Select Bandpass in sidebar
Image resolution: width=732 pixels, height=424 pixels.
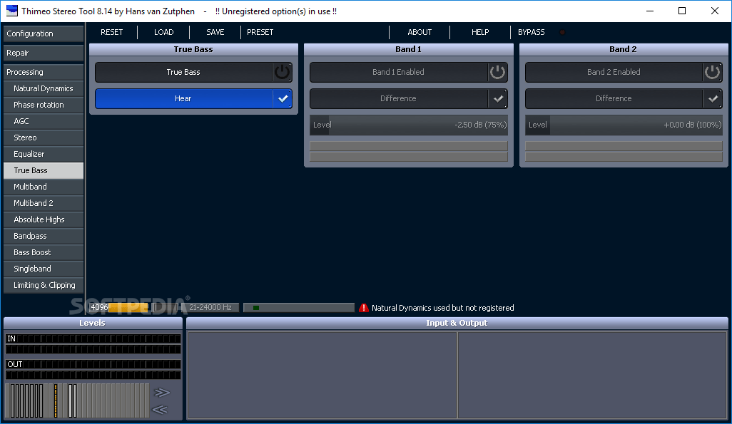[x=44, y=236]
